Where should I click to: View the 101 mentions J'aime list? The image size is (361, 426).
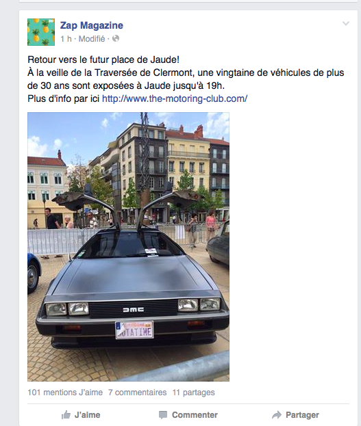click(x=65, y=392)
